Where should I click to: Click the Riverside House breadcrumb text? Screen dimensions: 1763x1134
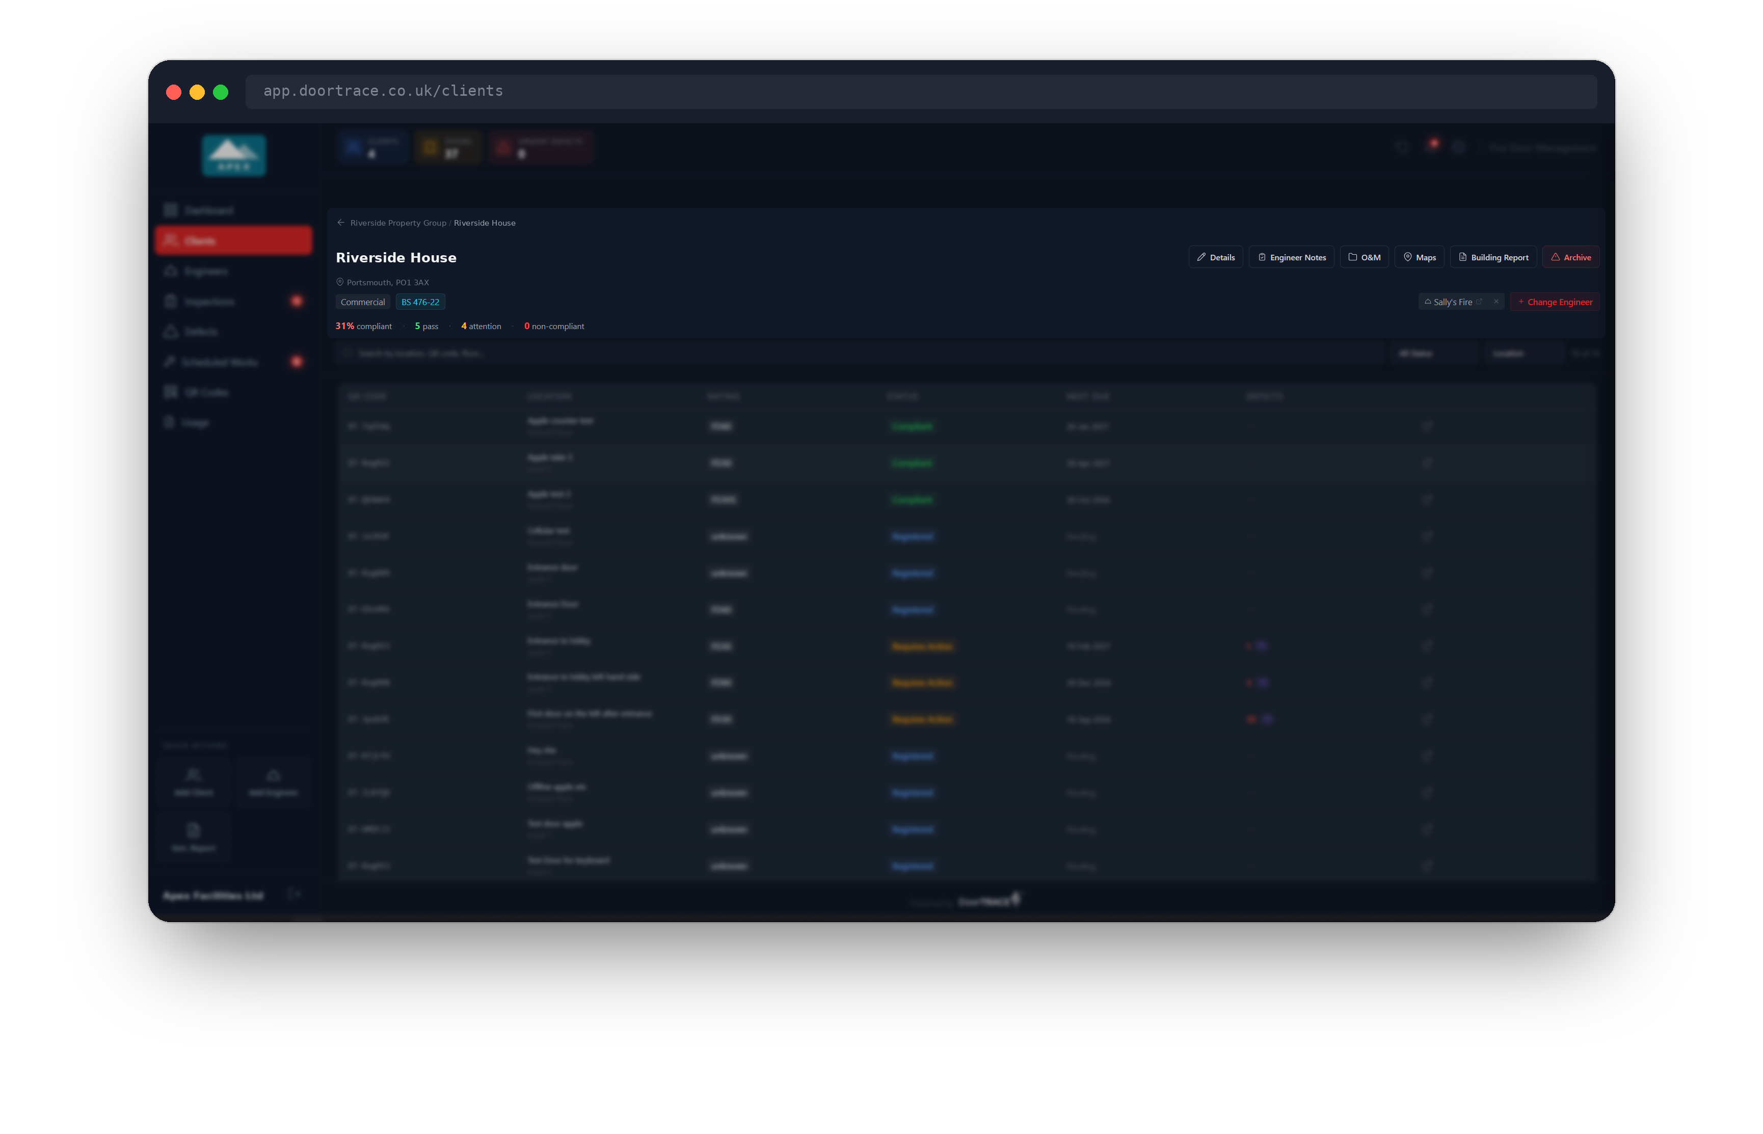tap(485, 223)
